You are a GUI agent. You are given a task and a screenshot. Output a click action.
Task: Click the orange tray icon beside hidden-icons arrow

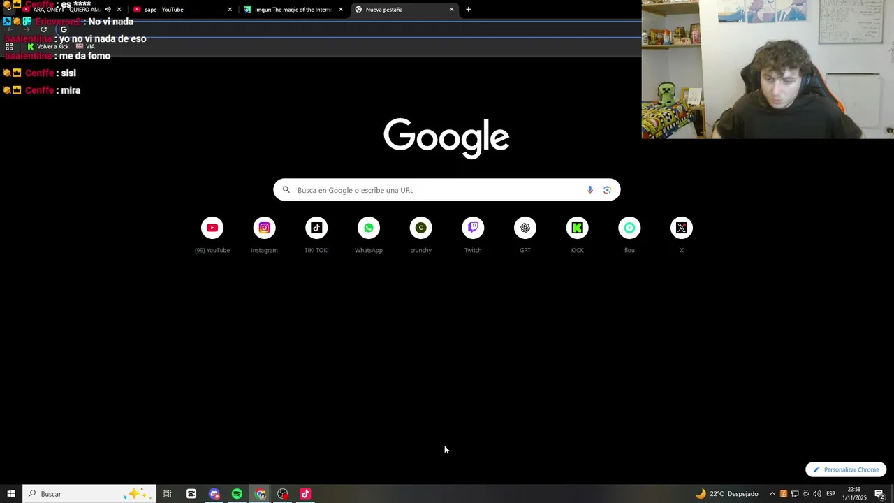[x=784, y=494]
